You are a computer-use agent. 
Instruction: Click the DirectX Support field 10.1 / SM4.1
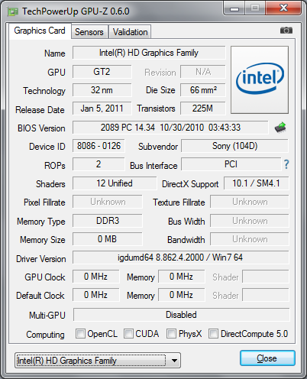tap(257, 183)
